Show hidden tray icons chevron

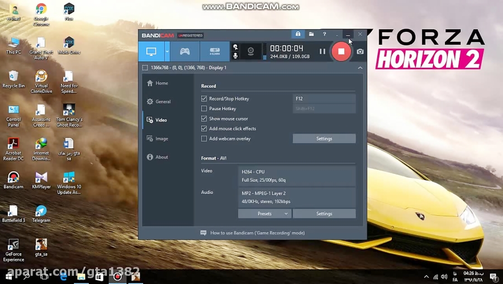426,277
